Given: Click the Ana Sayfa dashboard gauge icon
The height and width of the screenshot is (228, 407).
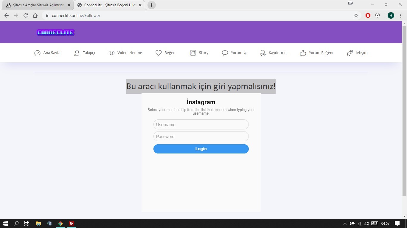Looking at the screenshot, I should [x=37, y=53].
